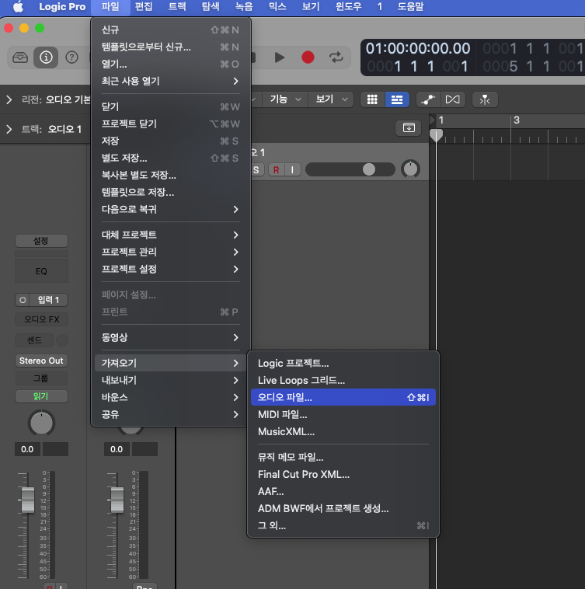Click the playhead marker on ruler
The width and height of the screenshot is (585, 589).
click(436, 135)
